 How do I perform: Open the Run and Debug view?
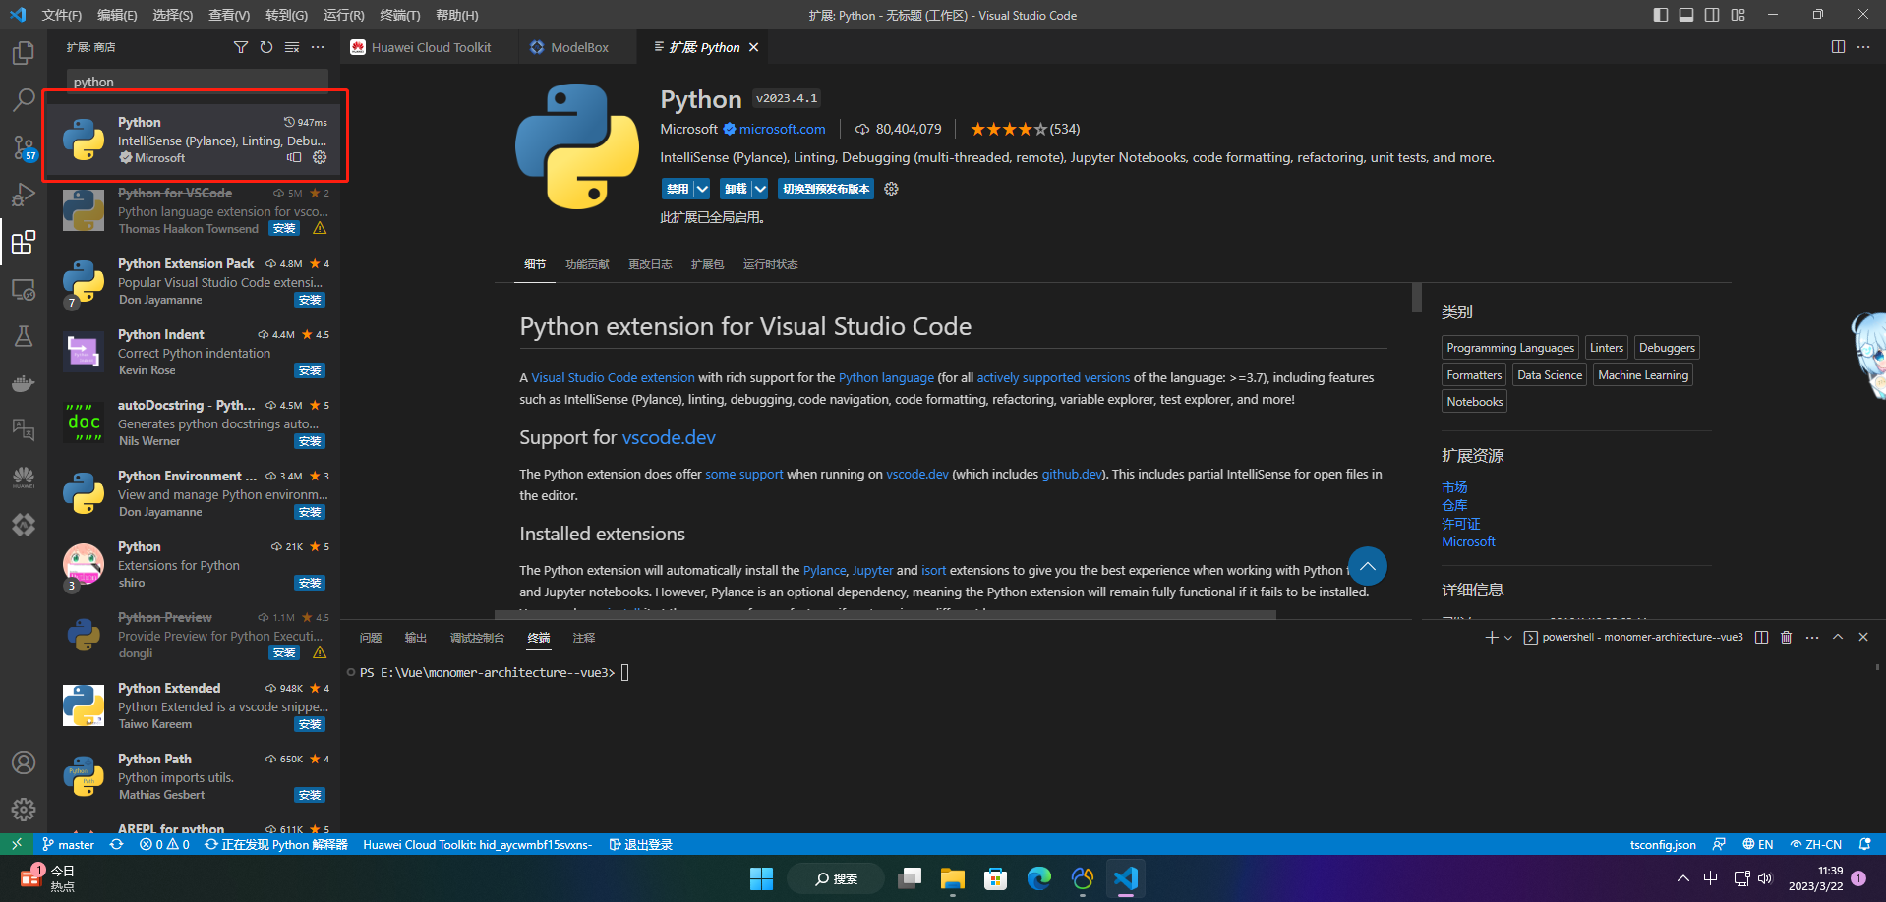tap(24, 195)
